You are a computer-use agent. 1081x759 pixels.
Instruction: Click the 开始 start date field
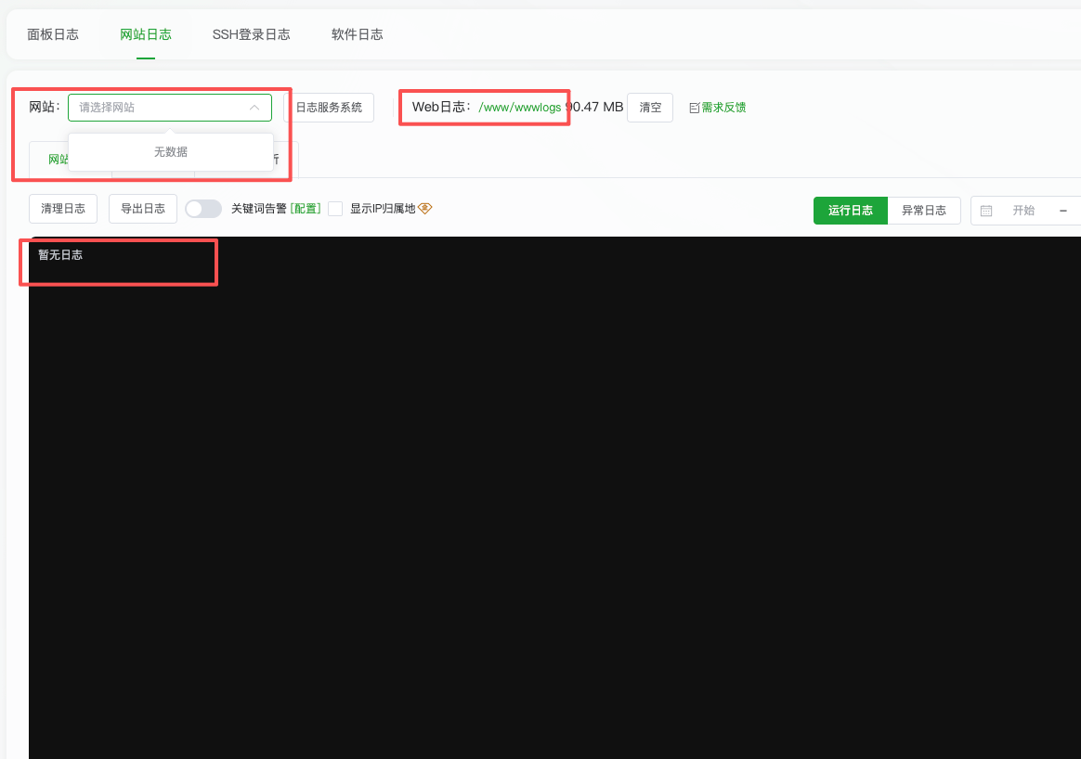(x=1025, y=211)
